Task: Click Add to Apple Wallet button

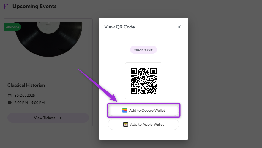Action: [x=143, y=124]
